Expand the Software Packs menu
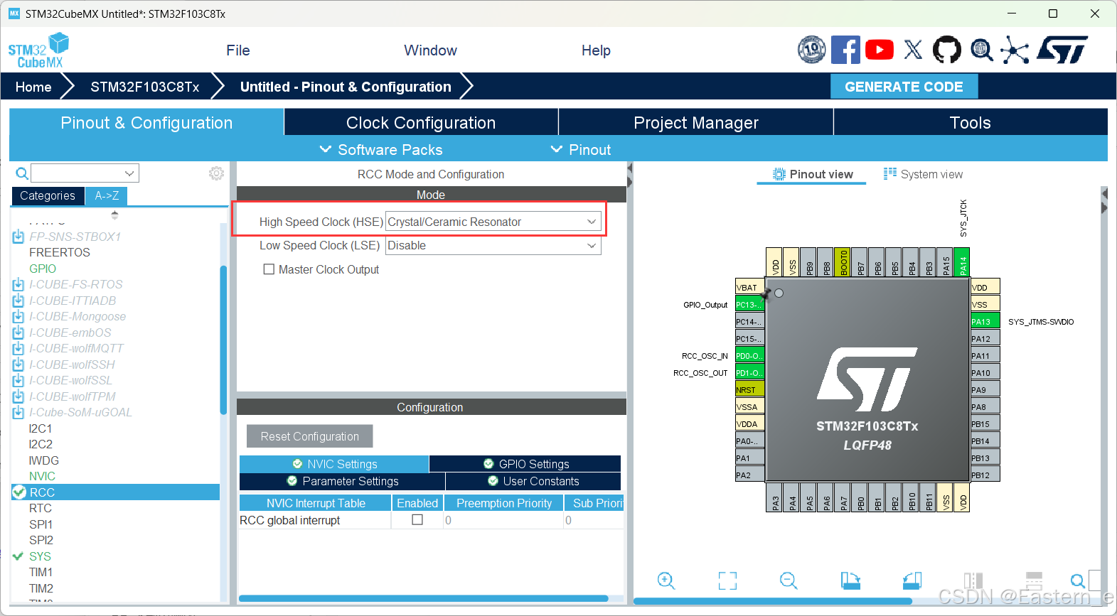This screenshot has width=1117, height=616. pos(381,149)
